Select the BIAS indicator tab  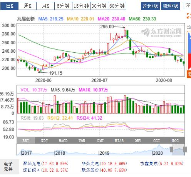point(119,140)
